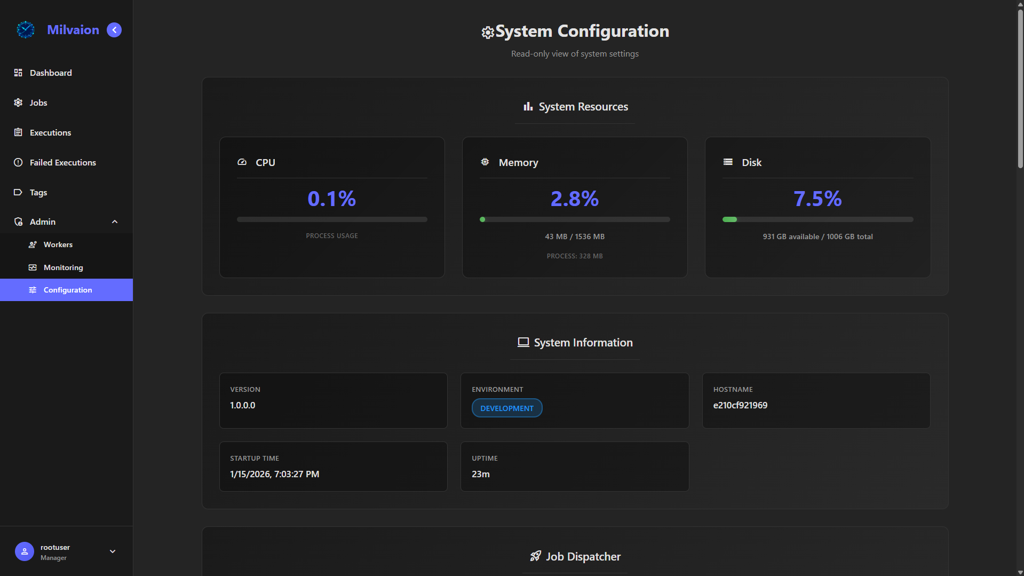Collapse sidebar using the arrow button

[x=114, y=30]
